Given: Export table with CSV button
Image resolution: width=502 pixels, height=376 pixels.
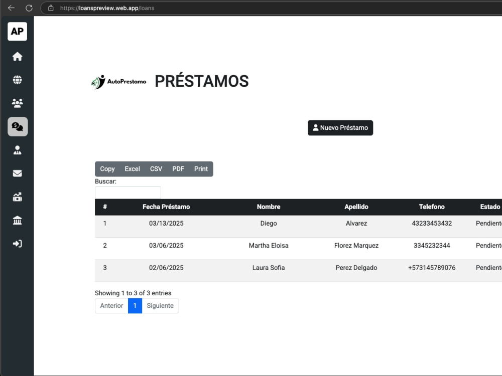Looking at the screenshot, I should tap(156, 169).
